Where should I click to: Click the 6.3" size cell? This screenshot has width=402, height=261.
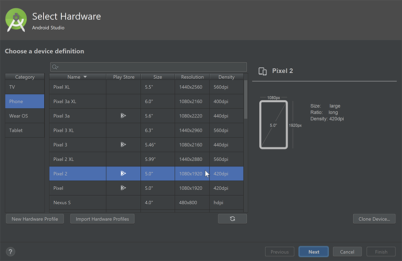158,130
